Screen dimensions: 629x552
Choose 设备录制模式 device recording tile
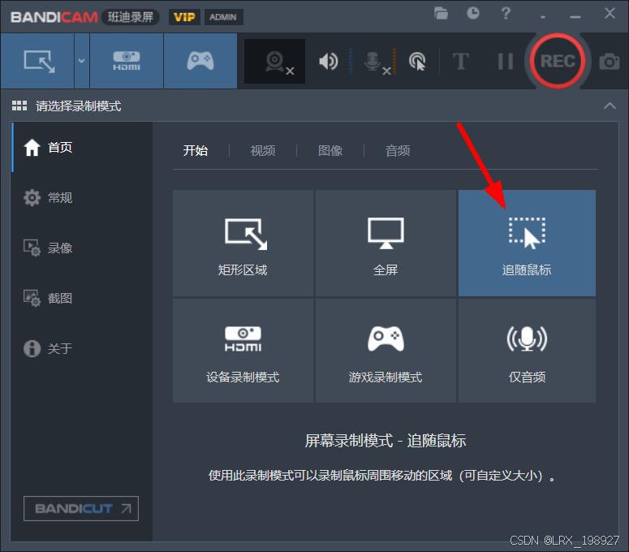[243, 351]
